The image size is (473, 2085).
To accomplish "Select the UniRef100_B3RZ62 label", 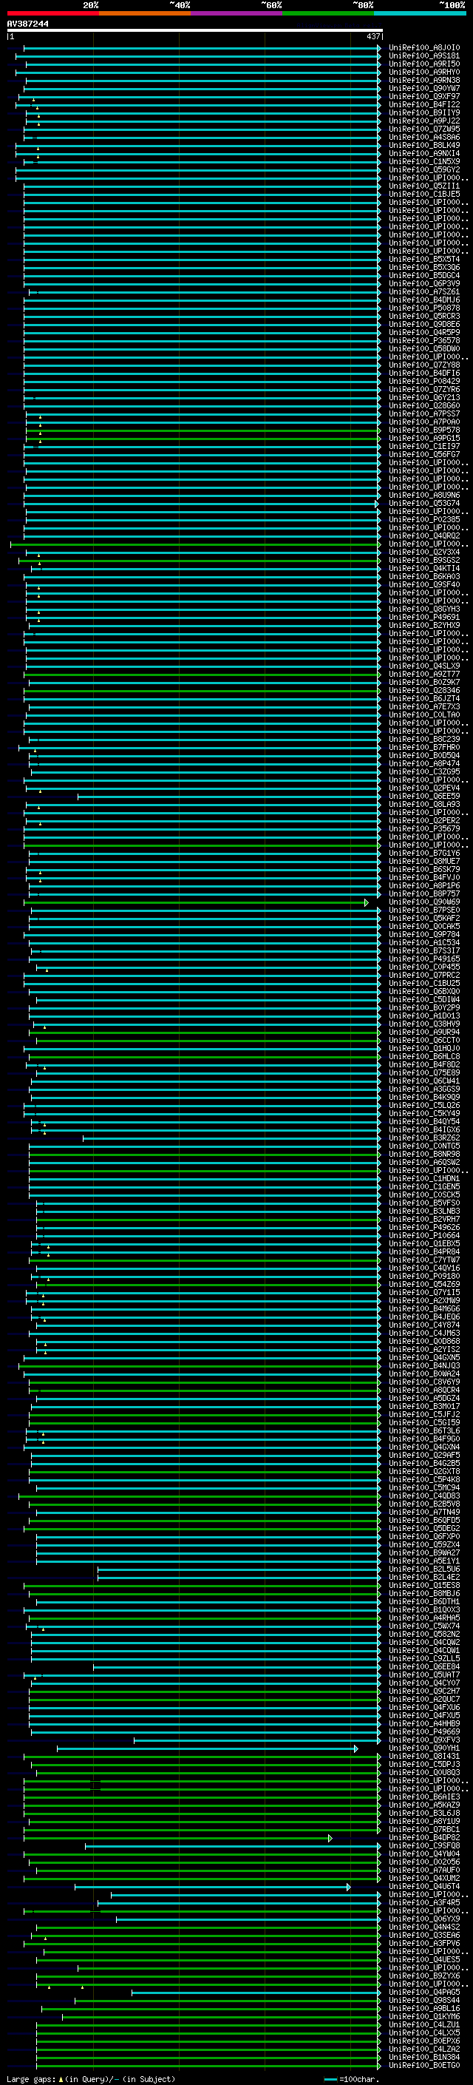I will click(x=424, y=1138).
